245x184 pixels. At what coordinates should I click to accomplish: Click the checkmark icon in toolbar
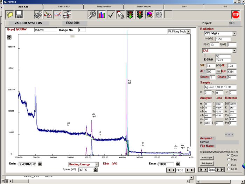[111, 14]
